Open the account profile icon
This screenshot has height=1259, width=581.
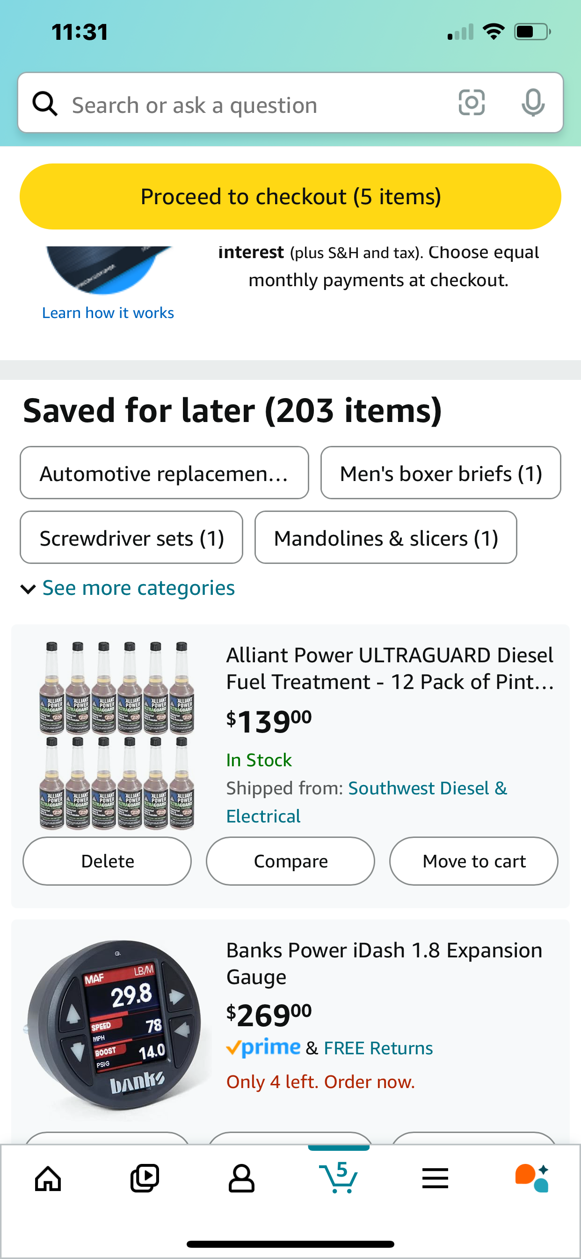point(241,1178)
